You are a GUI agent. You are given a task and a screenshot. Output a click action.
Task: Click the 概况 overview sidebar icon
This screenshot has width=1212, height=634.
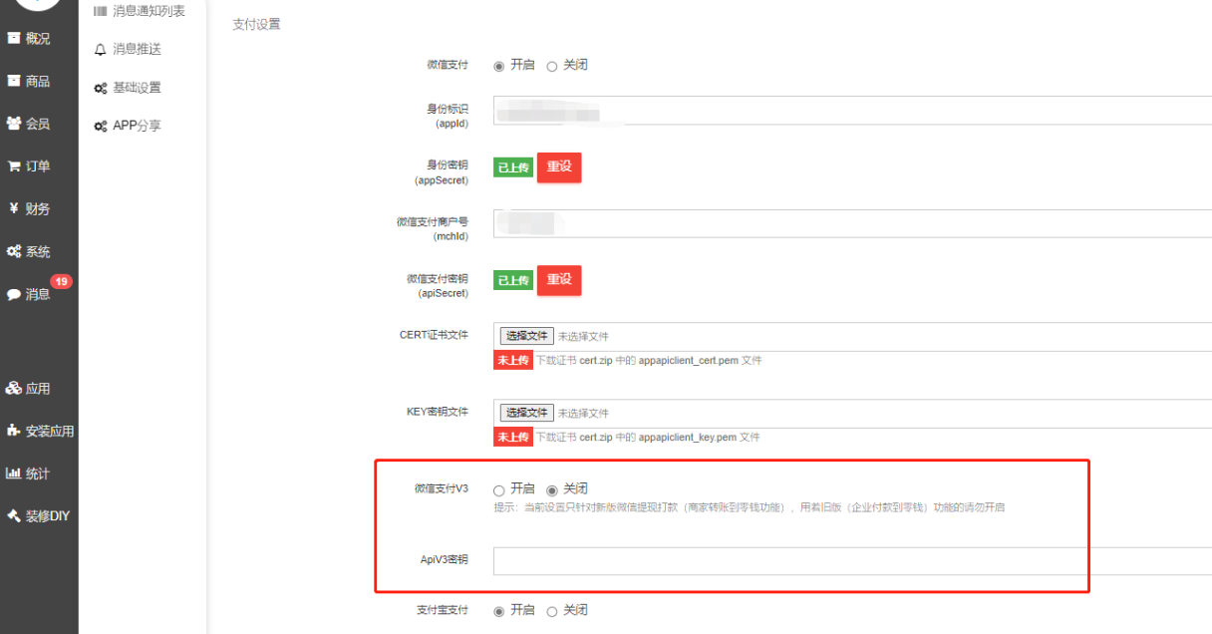coord(14,39)
